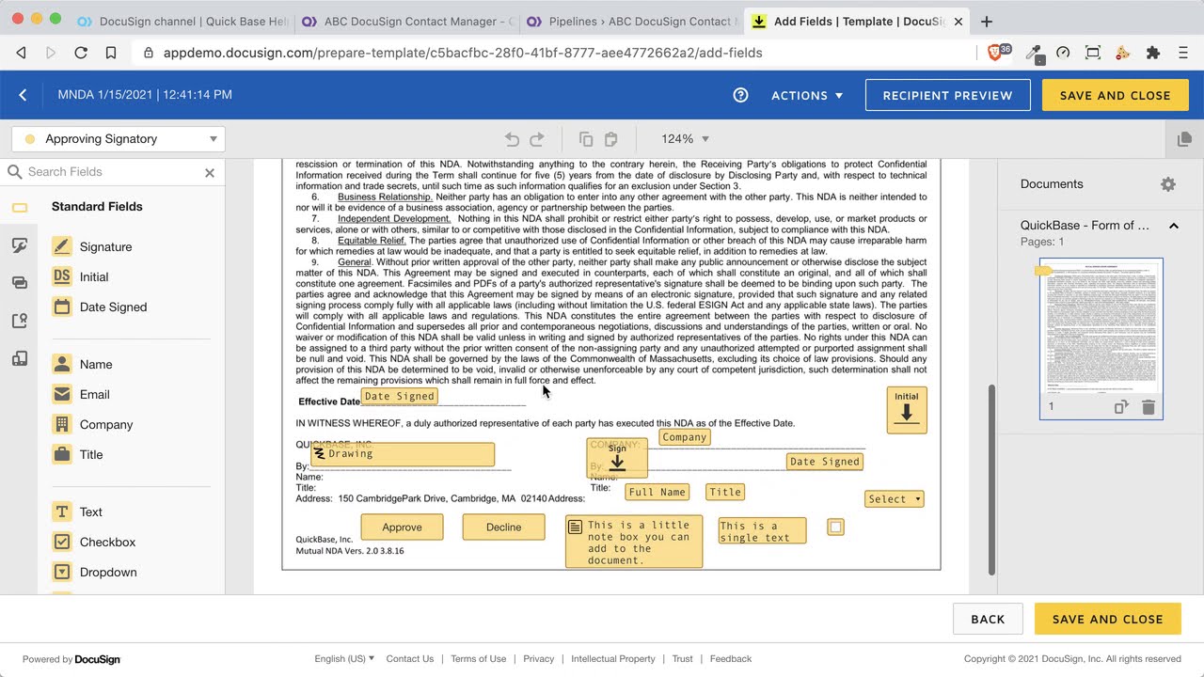Open the Select dropdown field on the document
1204x677 pixels.
[895, 499]
